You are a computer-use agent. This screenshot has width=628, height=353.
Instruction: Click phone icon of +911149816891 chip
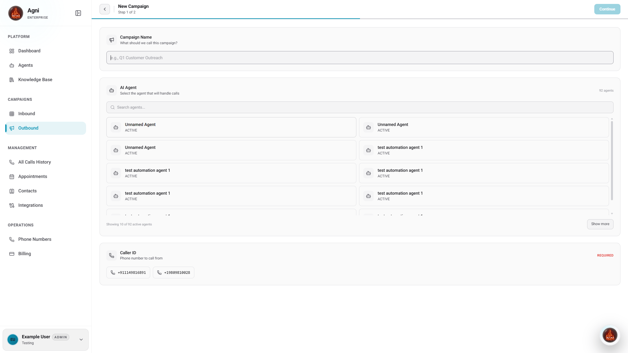[x=113, y=273]
